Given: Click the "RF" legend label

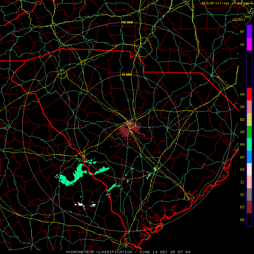Looking at the screenshot, I should click(242, 32).
